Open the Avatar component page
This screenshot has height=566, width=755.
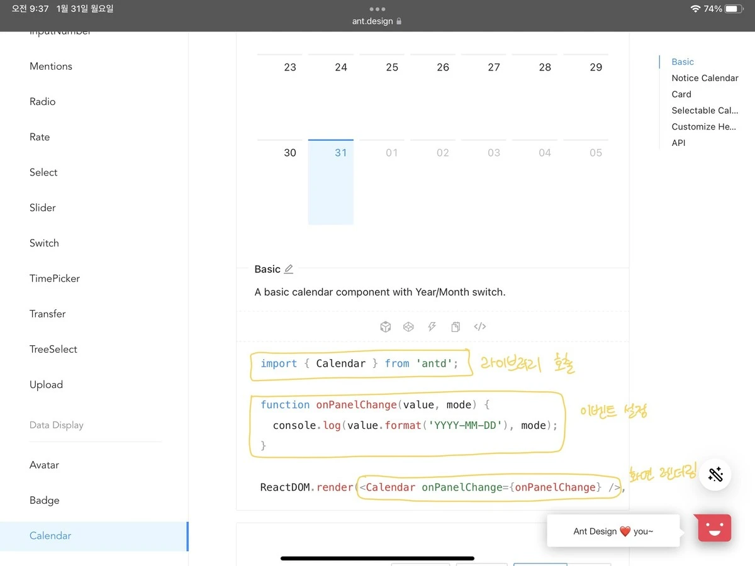(44, 465)
